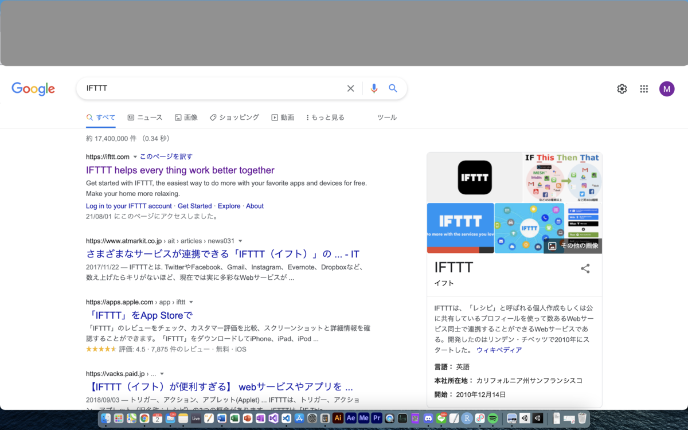Click the Google logo
Image resolution: width=688 pixels, height=430 pixels.
[33, 89]
